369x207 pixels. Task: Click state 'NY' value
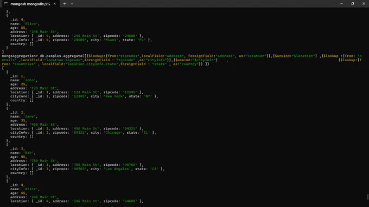(x=148, y=96)
